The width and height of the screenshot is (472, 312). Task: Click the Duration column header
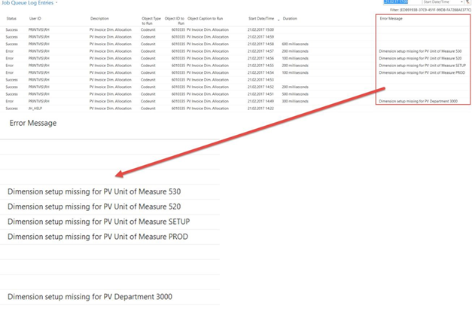click(290, 19)
